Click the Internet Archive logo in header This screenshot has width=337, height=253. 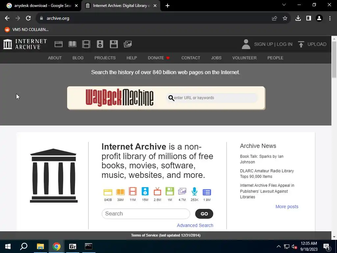tap(25, 44)
